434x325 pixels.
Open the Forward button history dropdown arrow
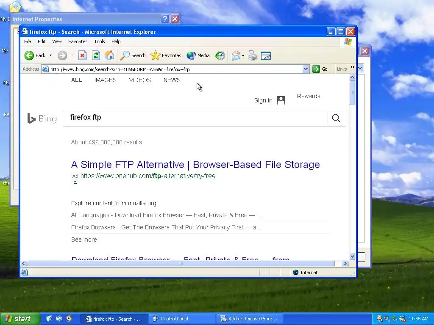pyautogui.click(x=72, y=55)
